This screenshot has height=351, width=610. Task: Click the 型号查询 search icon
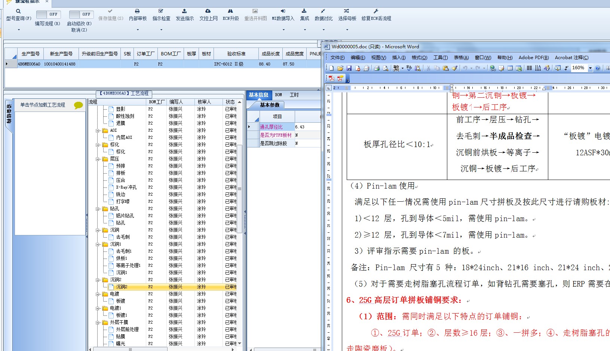tap(18, 11)
